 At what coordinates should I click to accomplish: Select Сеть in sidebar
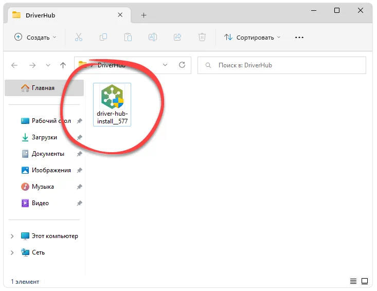pos(33,252)
